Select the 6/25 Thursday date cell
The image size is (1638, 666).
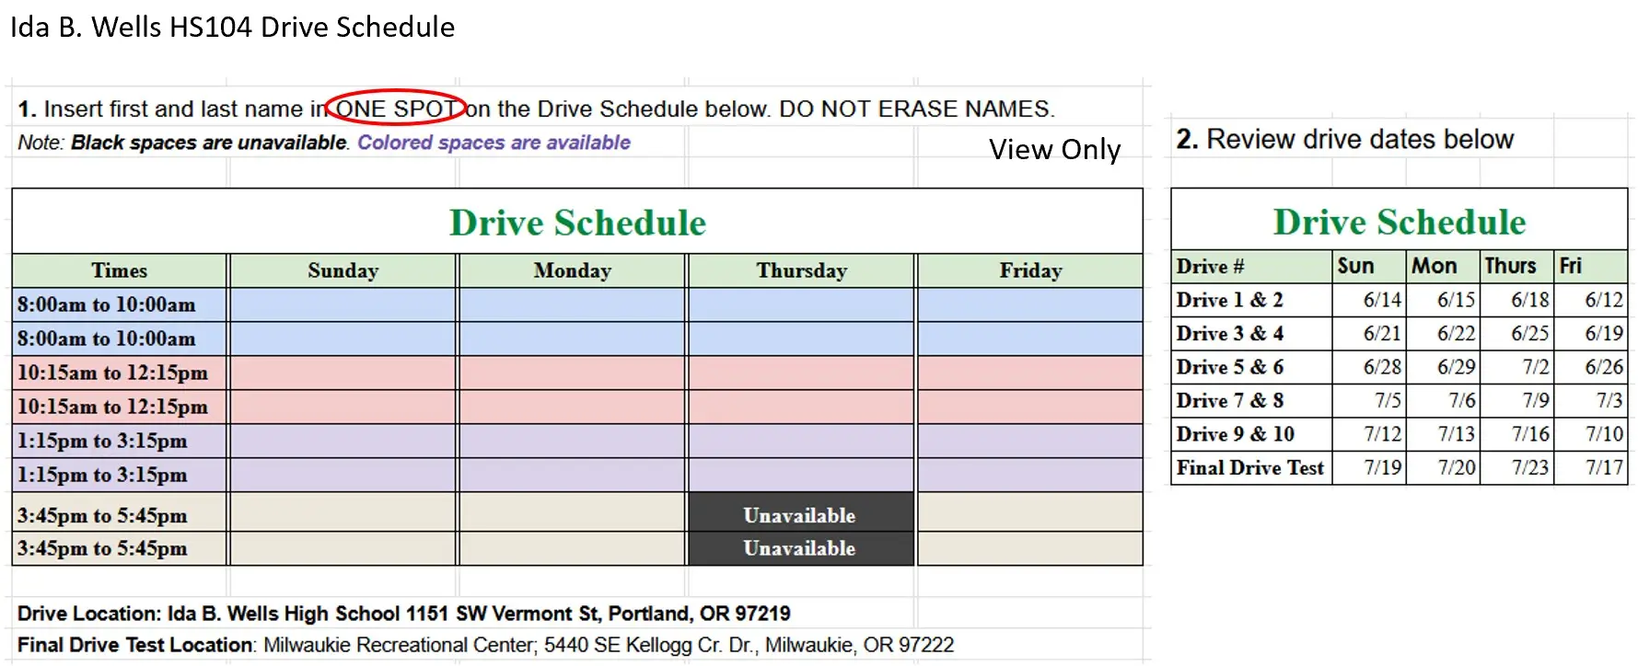(1529, 333)
